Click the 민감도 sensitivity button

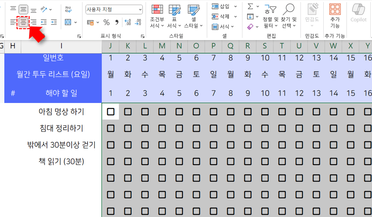312,15
